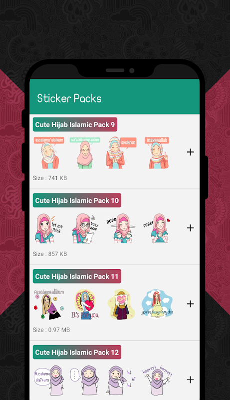Add Cute Hijab Islamic Pack 12 plus icon
The width and height of the screenshot is (230, 400).
coord(190,379)
